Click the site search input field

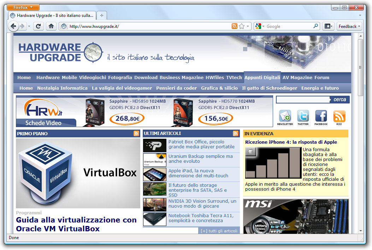303,100
